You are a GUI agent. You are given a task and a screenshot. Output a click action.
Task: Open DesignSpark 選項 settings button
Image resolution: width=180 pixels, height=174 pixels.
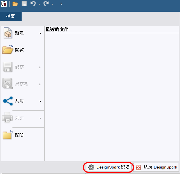tap(109, 167)
